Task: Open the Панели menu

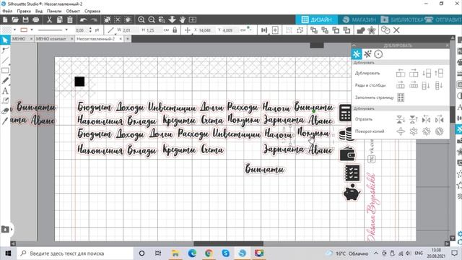Action: point(54,12)
